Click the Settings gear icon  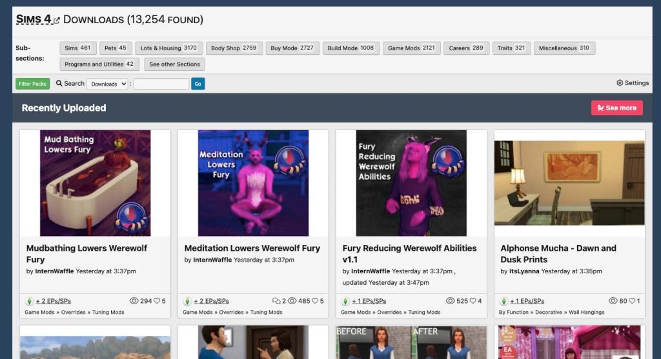[619, 83]
